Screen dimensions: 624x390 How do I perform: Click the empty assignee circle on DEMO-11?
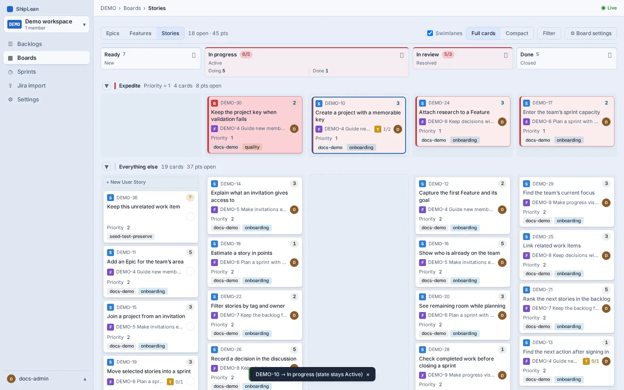tap(190, 272)
